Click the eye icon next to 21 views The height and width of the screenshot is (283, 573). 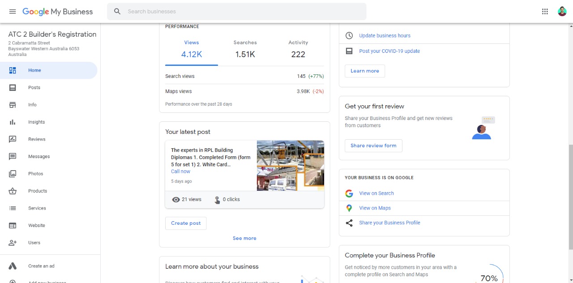176,200
